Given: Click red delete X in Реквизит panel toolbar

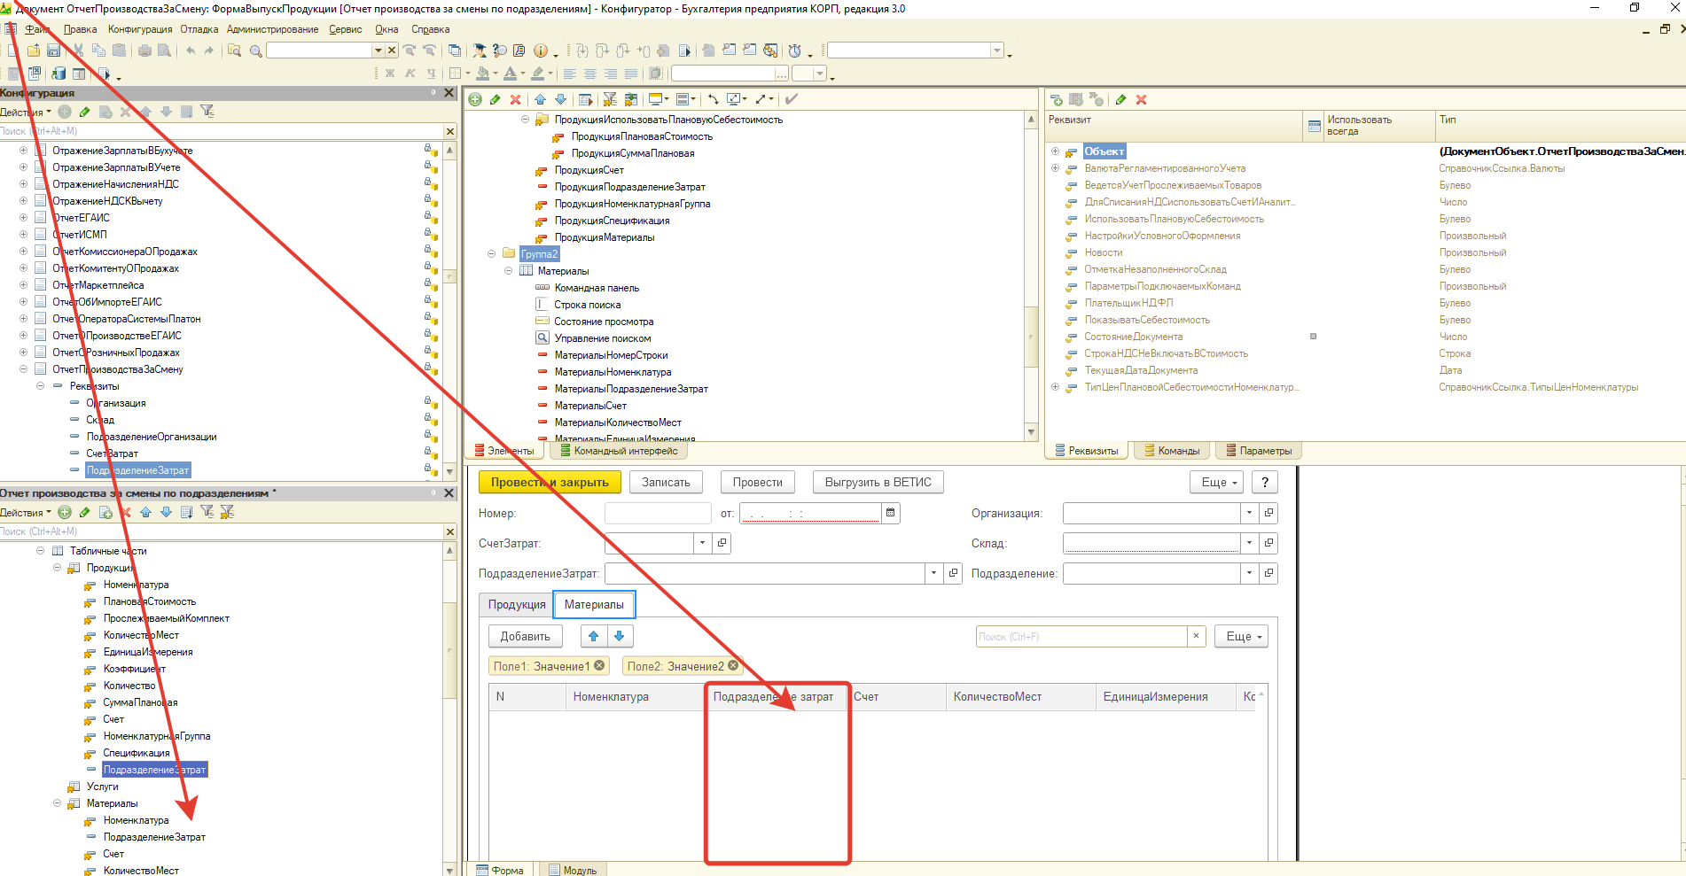Looking at the screenshot, I should 1141,100.
